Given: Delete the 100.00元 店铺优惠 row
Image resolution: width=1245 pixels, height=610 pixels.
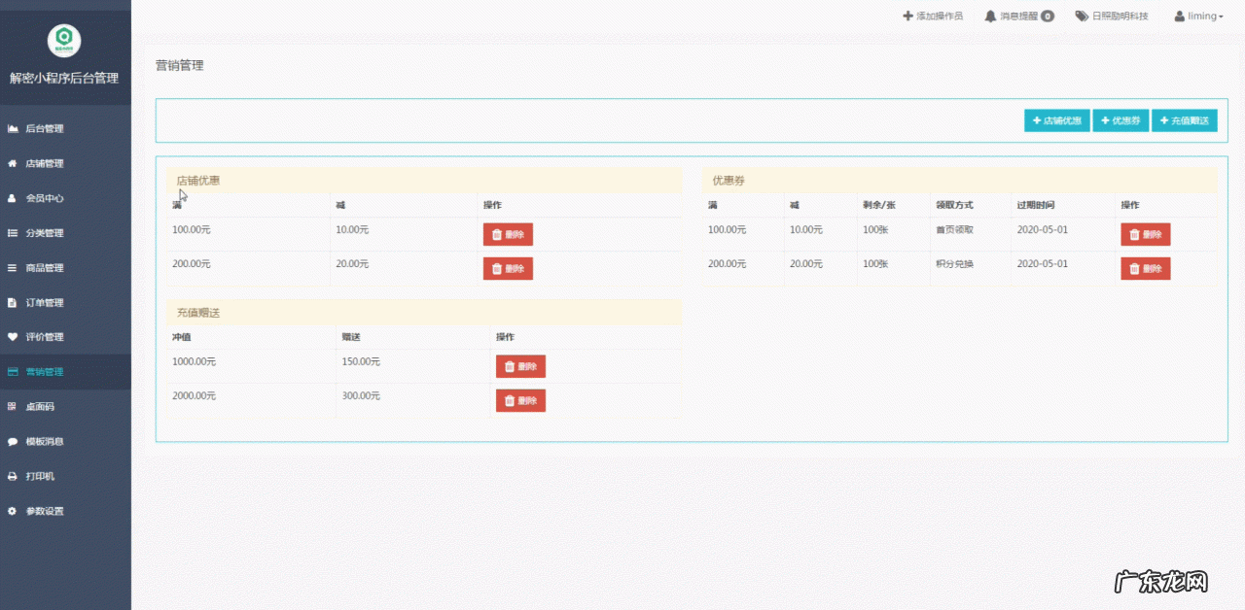Looking at the screenshot, I should tap(508, 234).
